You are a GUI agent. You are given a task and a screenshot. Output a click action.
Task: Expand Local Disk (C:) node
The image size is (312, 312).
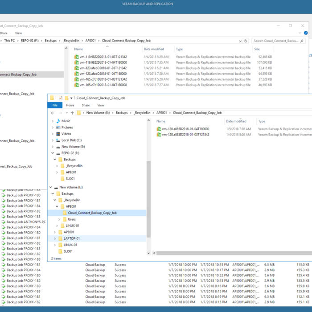53,140
